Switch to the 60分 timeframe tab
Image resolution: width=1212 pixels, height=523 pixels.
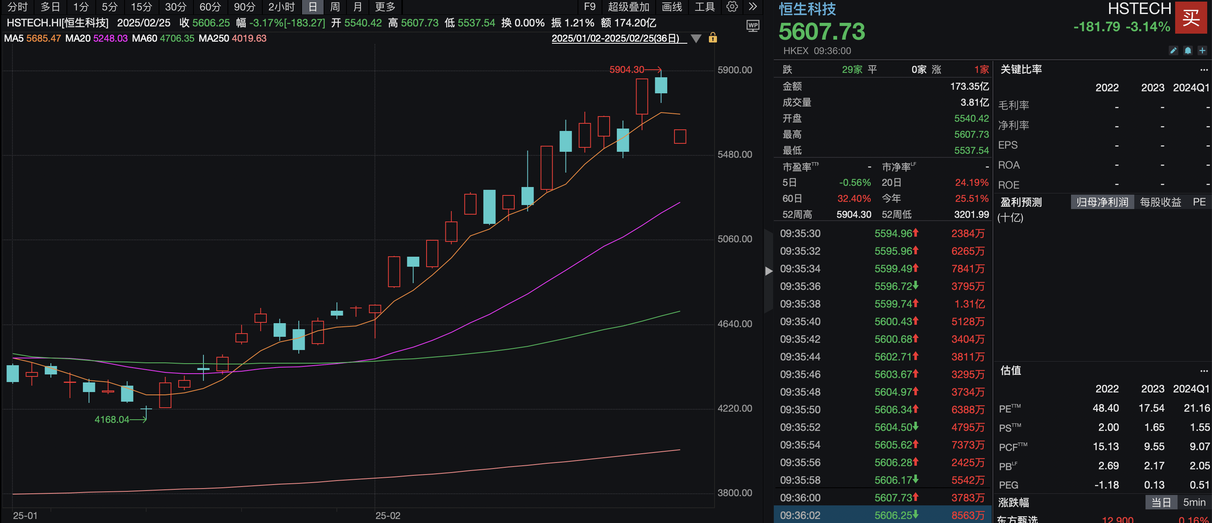[x=210, y=6]
